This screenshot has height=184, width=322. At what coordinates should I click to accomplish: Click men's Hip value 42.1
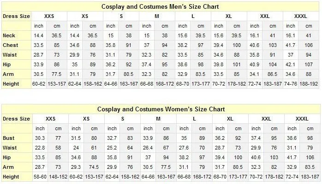tap(290, 64)
